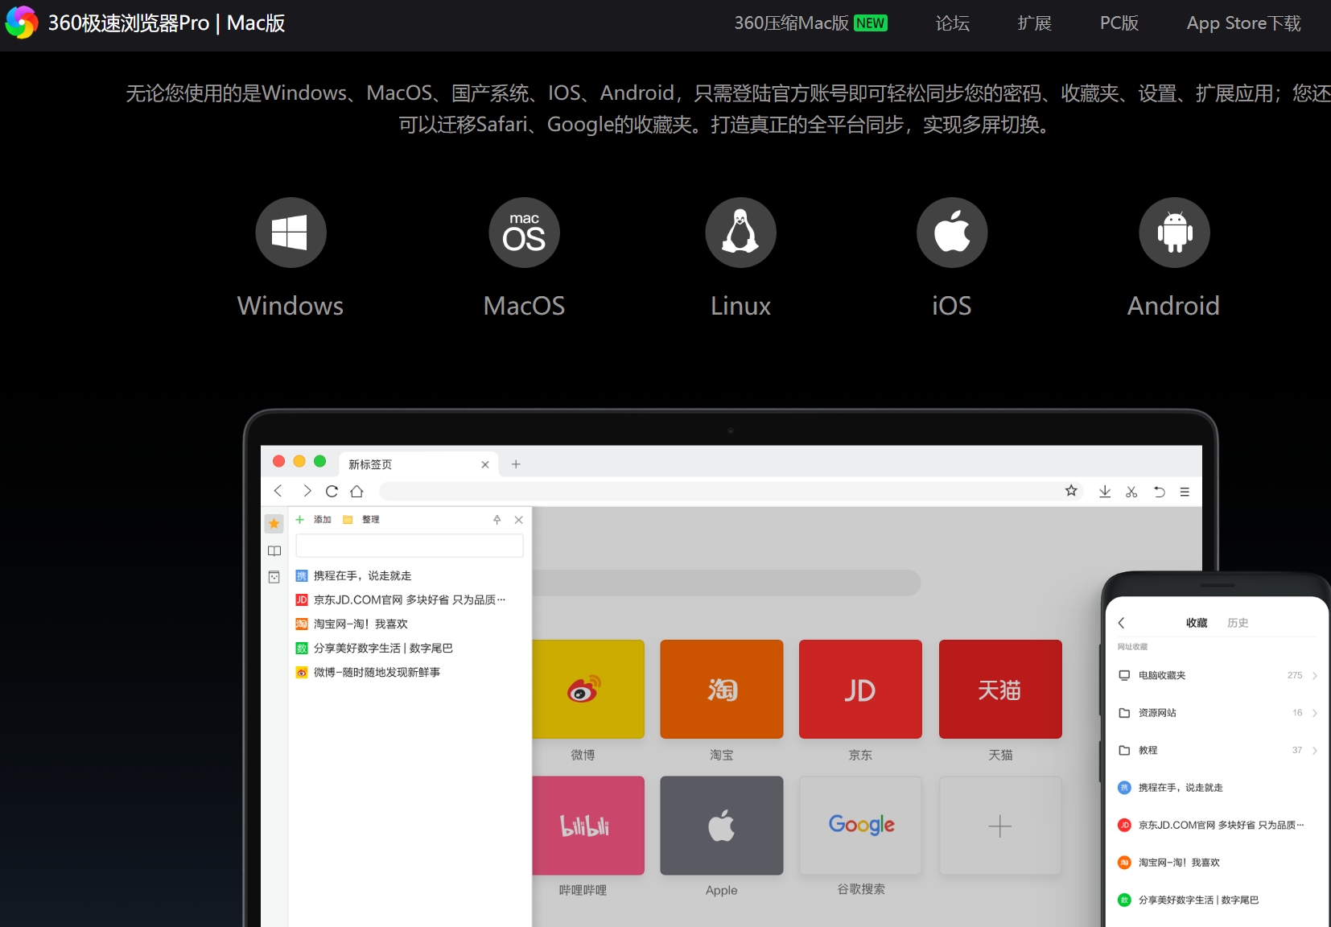1331x927 pixels.
Task: Select the macOS platform icon
Action: point(524,233)
